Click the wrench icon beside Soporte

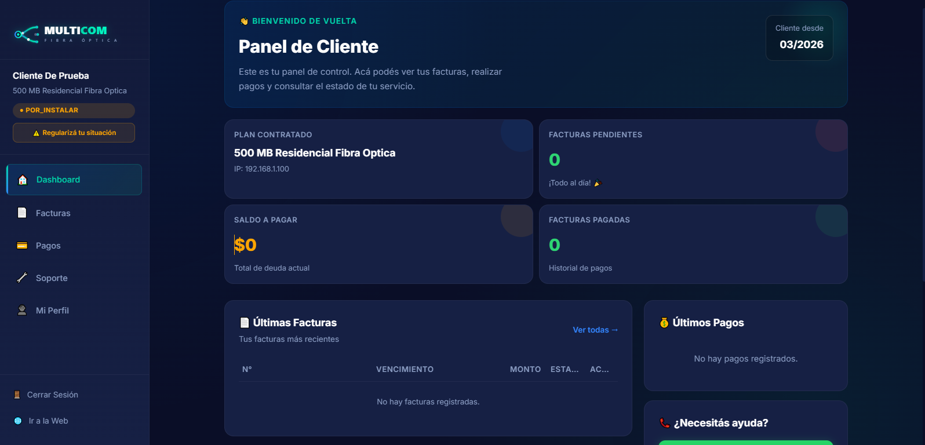22,278
